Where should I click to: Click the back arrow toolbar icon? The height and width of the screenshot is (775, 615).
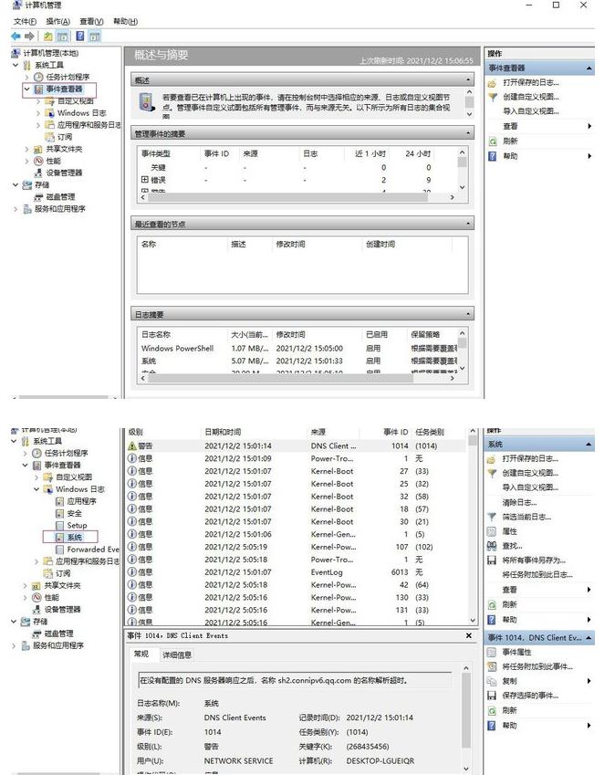tap(15, 37)
